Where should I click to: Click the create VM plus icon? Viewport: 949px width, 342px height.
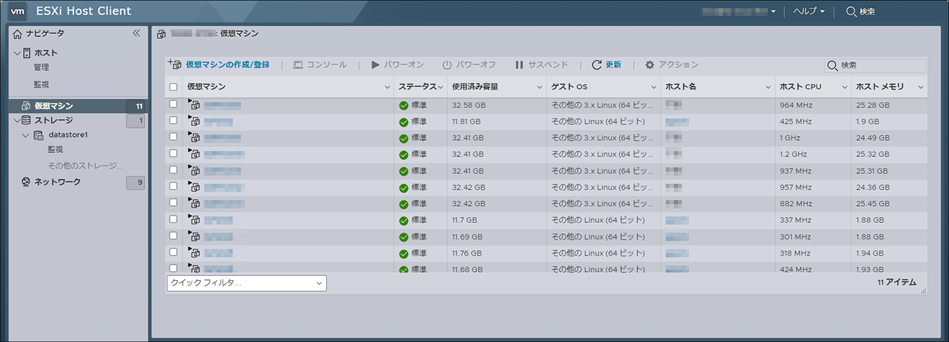[x=174, y=64]
